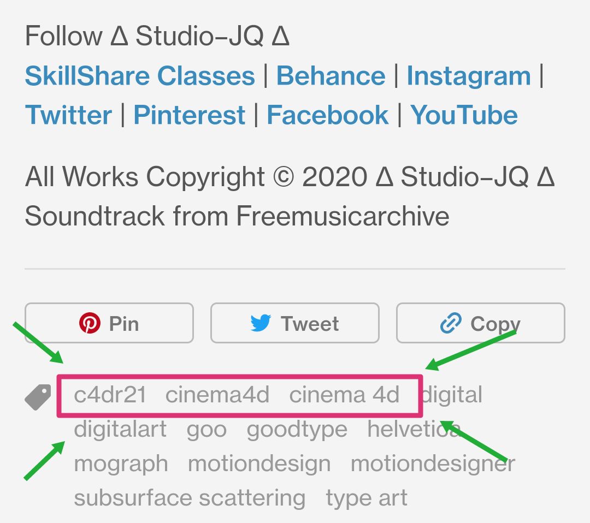Screen dimensions: 590x523
Task: Select the c4dr21 tag
Action: [x=110, y=395]
